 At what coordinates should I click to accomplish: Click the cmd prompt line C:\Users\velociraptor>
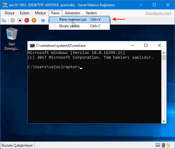(x=54, y=67)
